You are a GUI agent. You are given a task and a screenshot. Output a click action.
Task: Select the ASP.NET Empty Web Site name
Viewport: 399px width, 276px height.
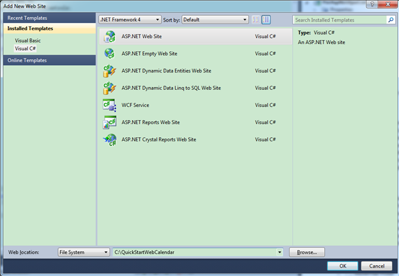click(x=149, y=54)
